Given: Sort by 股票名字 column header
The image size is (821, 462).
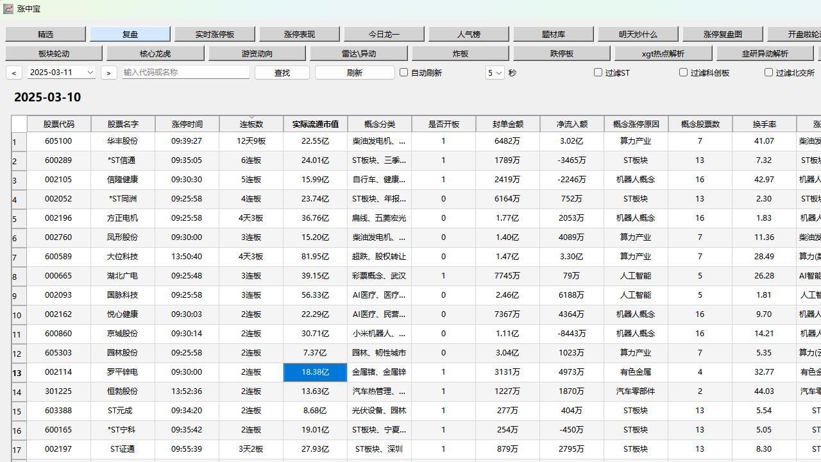Looking at the screenshot, I should click(x=123, y=124).
